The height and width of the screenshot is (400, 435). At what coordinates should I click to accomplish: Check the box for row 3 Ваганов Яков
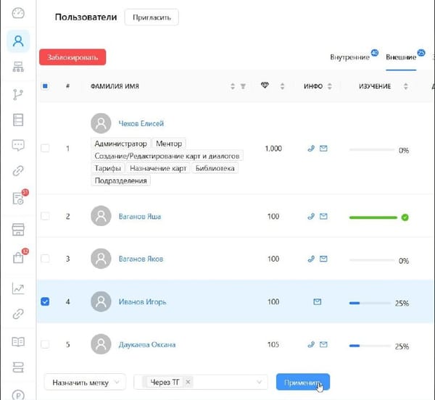click(x=45, y=259)
